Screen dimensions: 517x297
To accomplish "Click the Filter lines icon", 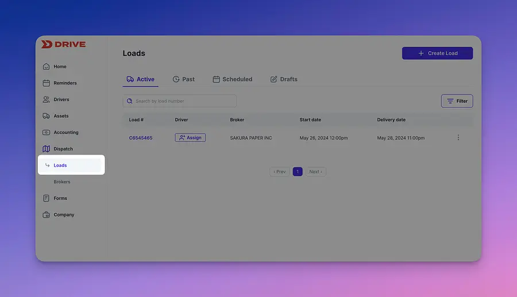I will click(450, 101).
